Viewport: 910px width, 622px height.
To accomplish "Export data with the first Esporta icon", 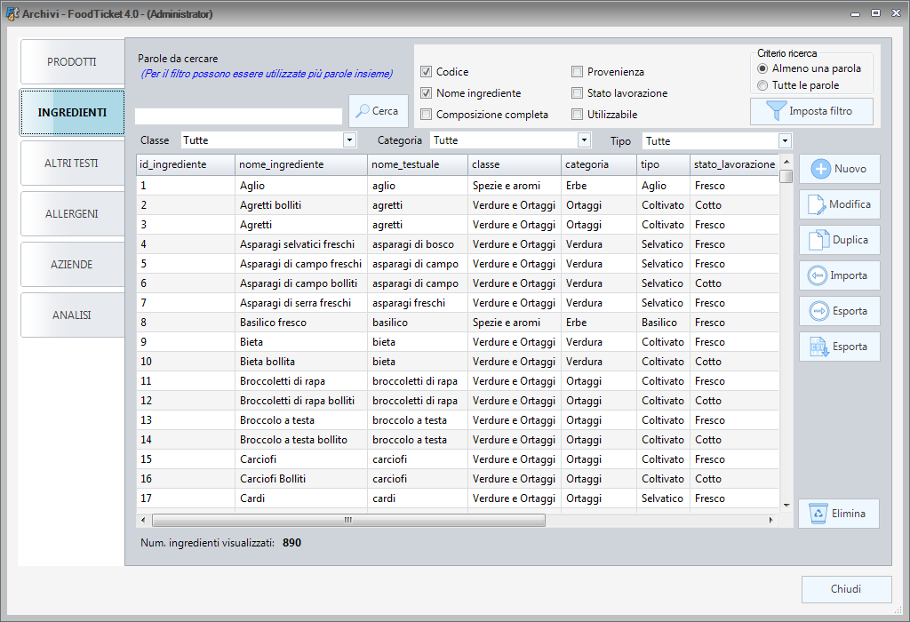I will tap(838, 310).
